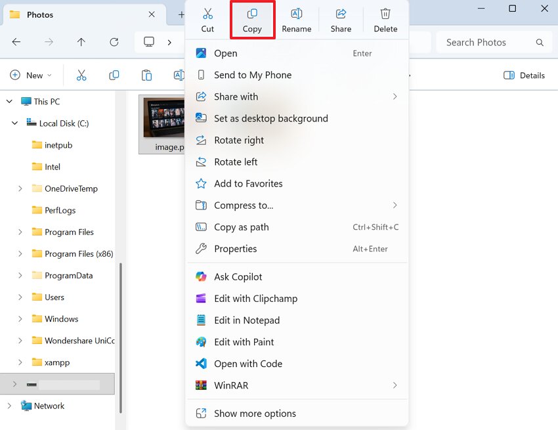Expand the Users folder chevron
This screenshot has width=558, height=430.
pos(20,297)
